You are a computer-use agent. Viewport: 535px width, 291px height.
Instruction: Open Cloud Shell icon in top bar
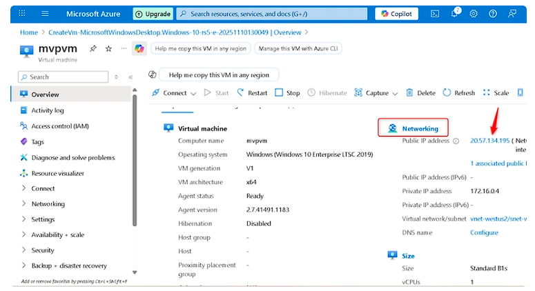(435, 13)
